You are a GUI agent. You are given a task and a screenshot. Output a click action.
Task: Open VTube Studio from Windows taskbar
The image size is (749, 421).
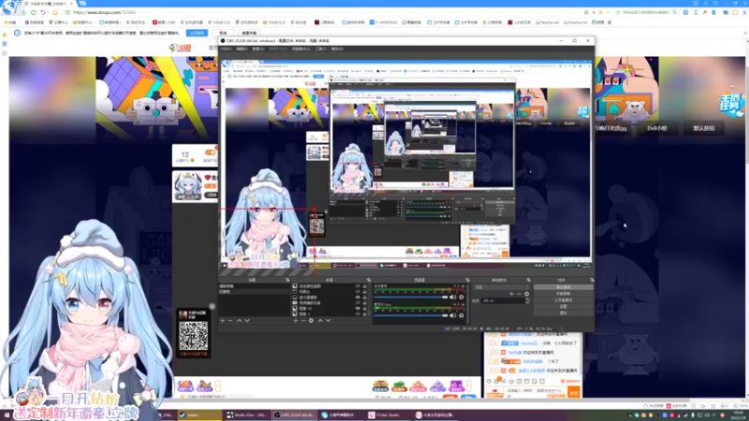click(x=389, y=415)
